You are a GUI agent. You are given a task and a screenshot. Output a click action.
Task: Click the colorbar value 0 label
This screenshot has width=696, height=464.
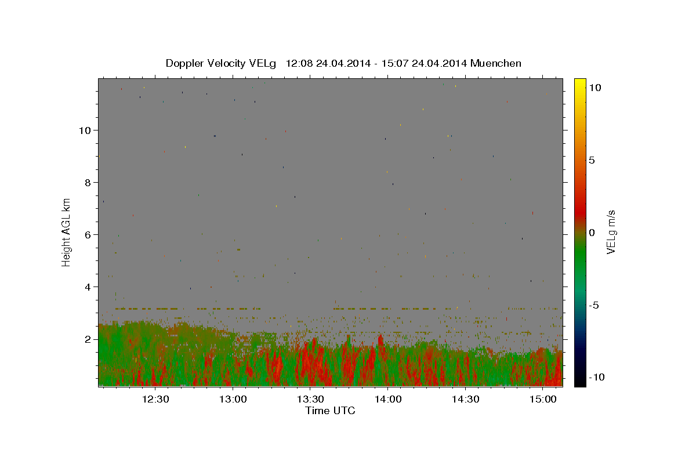point(592,233)
